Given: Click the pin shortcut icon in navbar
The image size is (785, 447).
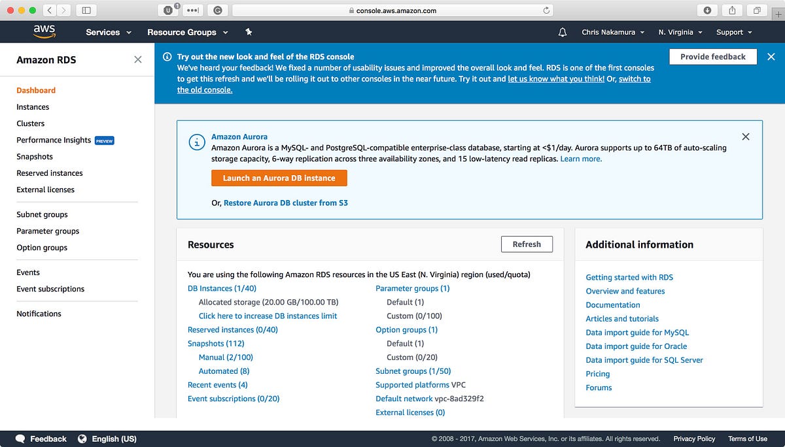Looking at the screenshot, I should click(x=249, y=32).
